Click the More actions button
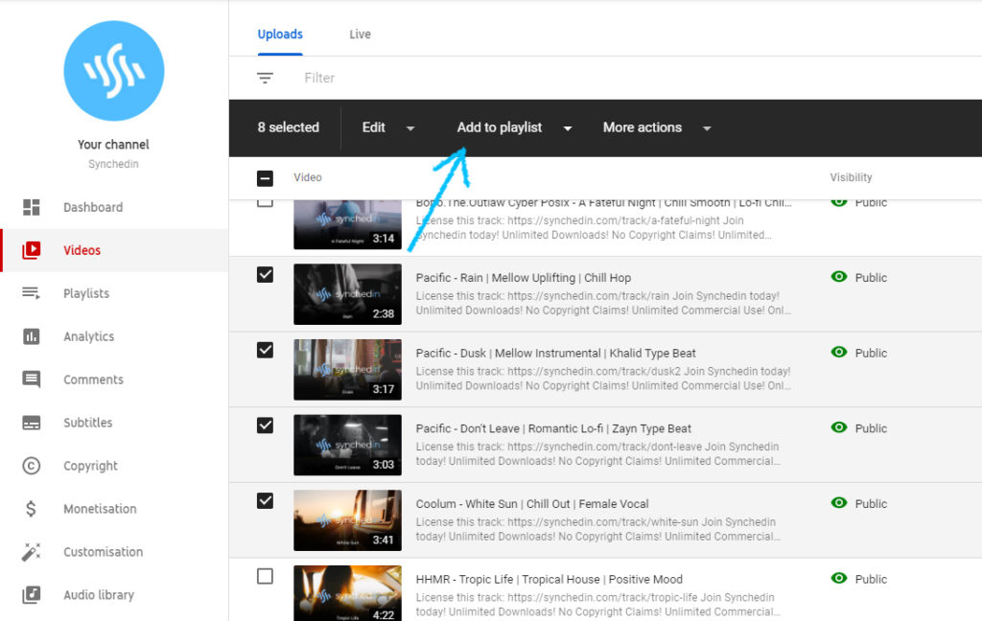The height and width of the screenshot is (621, 982). click(643, 127)
